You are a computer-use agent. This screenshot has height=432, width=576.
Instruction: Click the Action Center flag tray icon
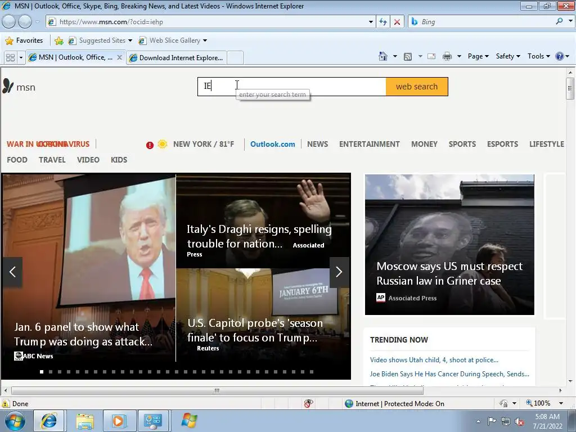pos(492,421)
